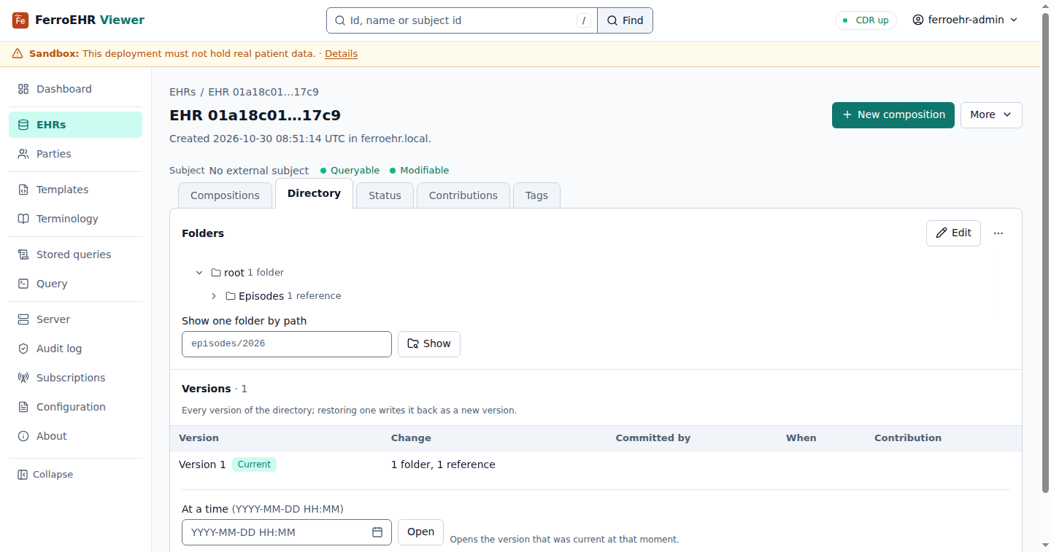
Task: Click Open to load version at time
Action: [x=420, y=532]
